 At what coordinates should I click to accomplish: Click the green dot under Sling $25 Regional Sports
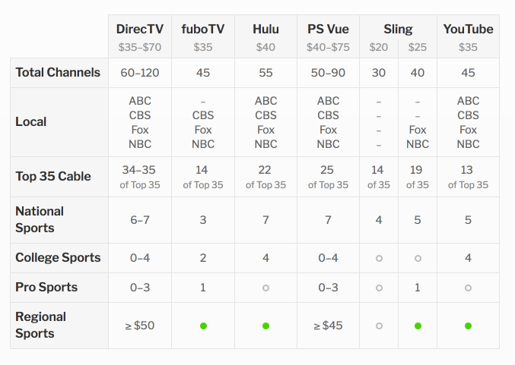[418, 326]
